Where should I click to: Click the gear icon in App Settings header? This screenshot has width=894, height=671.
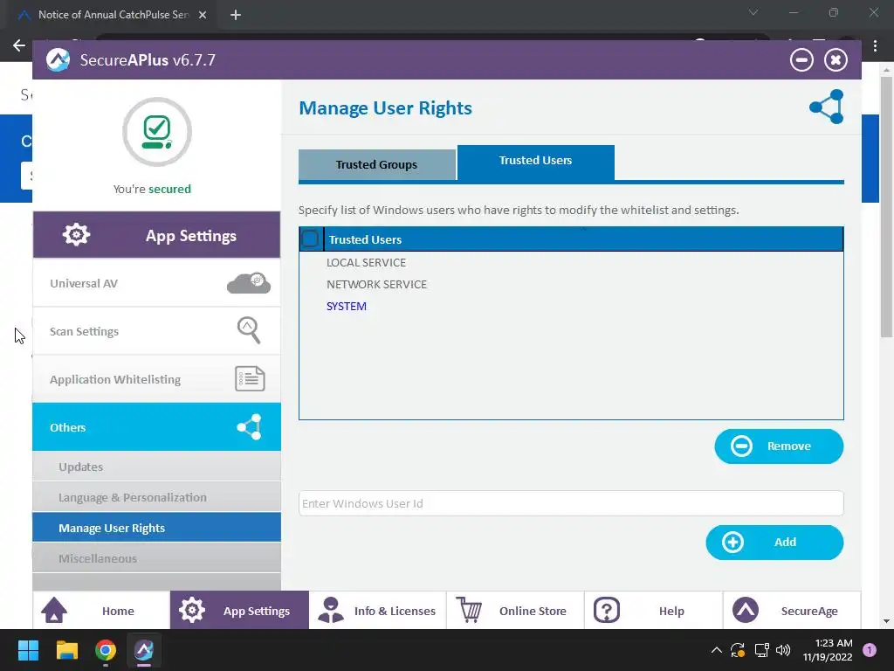pos(76,234)
